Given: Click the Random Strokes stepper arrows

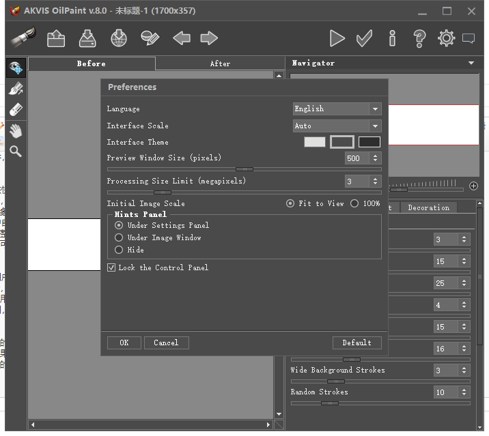Looking at the screenshot, I should pyautogui.click(x=464, y=392).
